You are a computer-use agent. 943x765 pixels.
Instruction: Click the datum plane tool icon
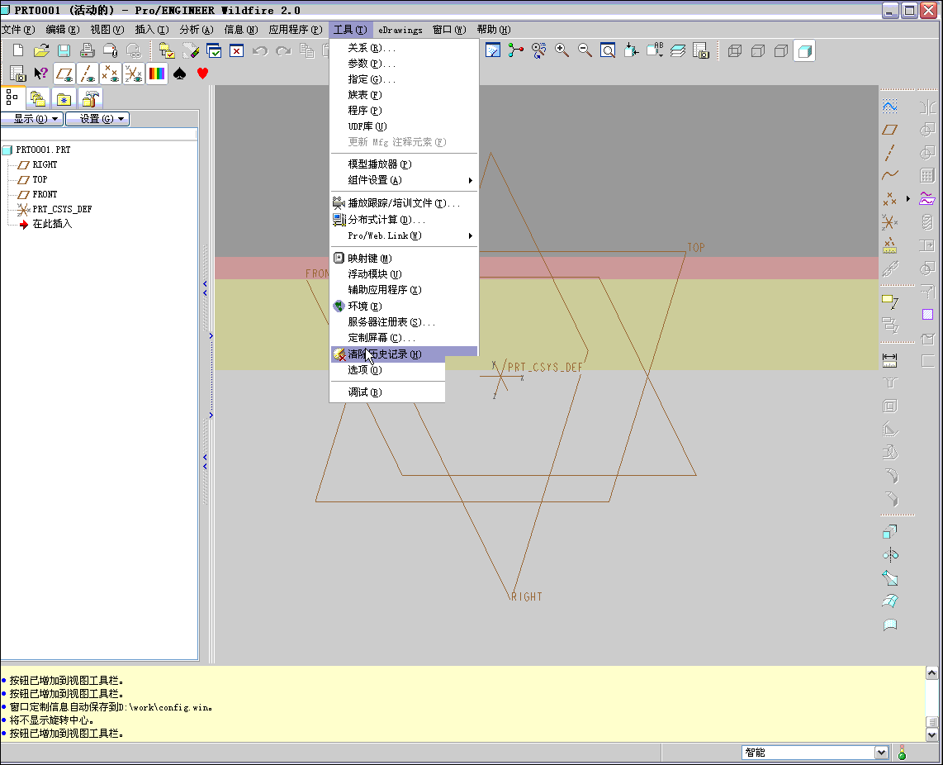click(890, 130)
